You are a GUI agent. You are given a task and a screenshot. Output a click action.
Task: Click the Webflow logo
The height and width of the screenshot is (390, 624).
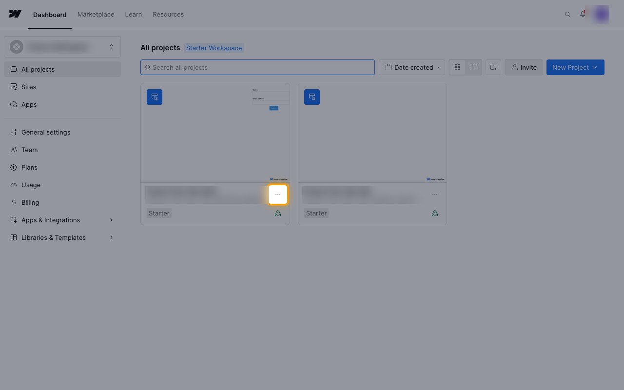click(x=15, y=14)
